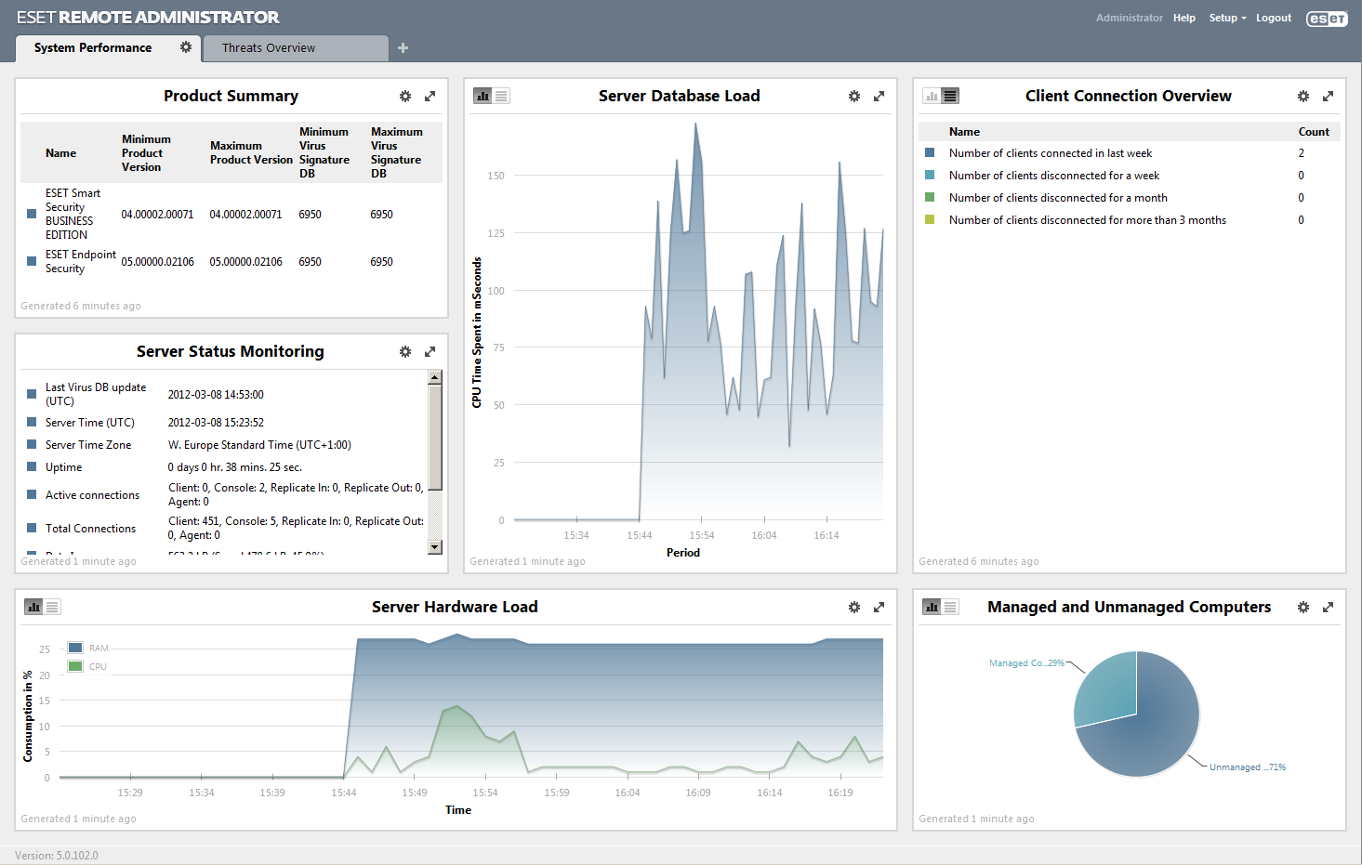Open settings gear on Managed and Unmanaged Computers
Image resolution: width=1362 pixels, height=865 pixels.
(x=1302, y=607)
